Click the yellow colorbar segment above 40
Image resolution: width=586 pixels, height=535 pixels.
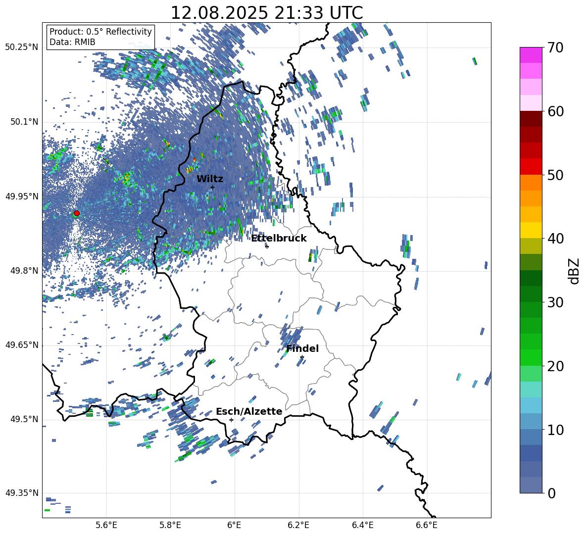(x=531, y=230)
